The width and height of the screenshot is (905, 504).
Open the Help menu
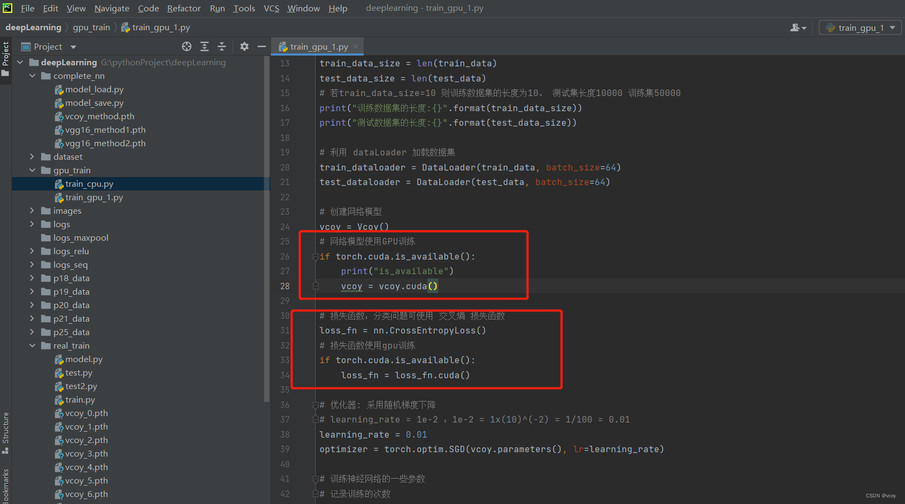[338, 8]
